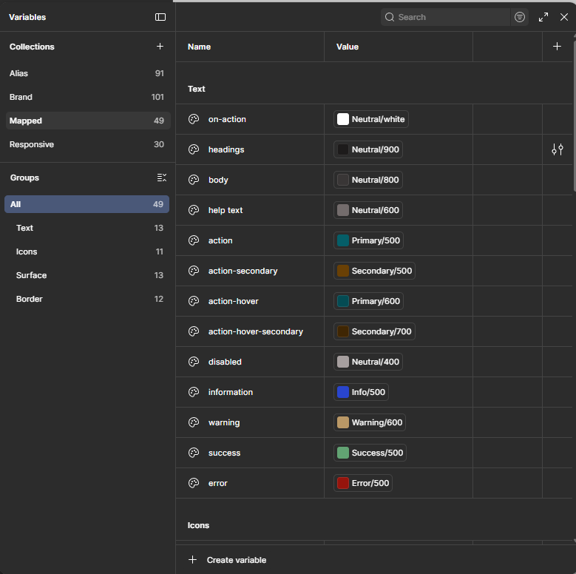Screen dimensions: 576x574
Task: Click the Success/500 color swatch
Action: coord(343,453)
